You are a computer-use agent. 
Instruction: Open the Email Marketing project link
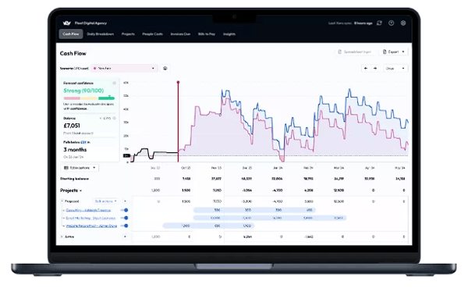click(90, 218)
